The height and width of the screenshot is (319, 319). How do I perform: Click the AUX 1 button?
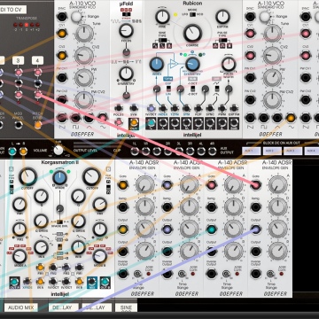coord(252,151)
